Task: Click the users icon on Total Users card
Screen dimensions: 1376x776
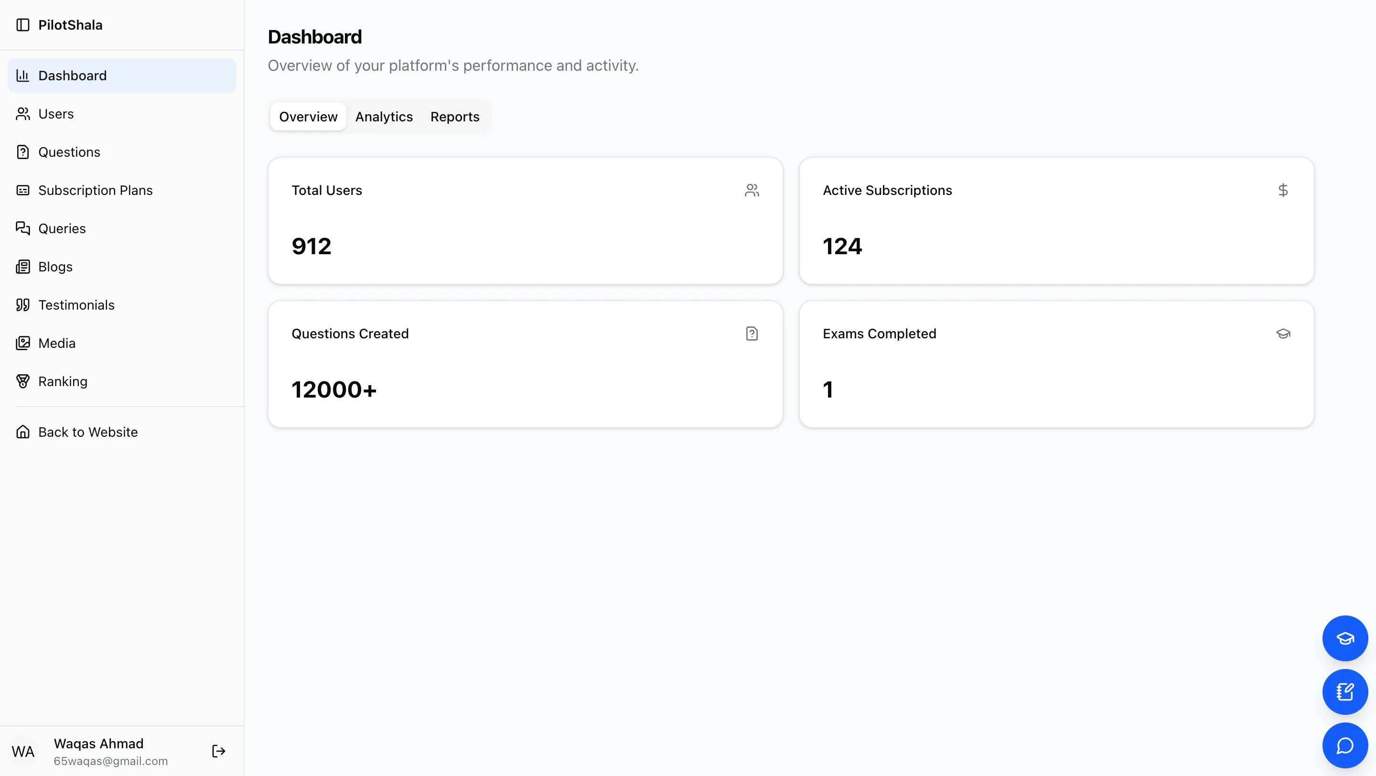Action: 752,190
